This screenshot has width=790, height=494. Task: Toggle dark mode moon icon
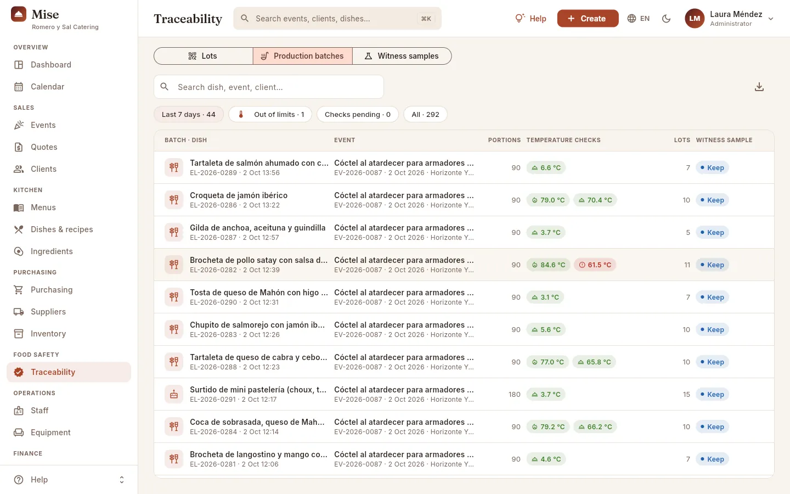click(667, 19)
